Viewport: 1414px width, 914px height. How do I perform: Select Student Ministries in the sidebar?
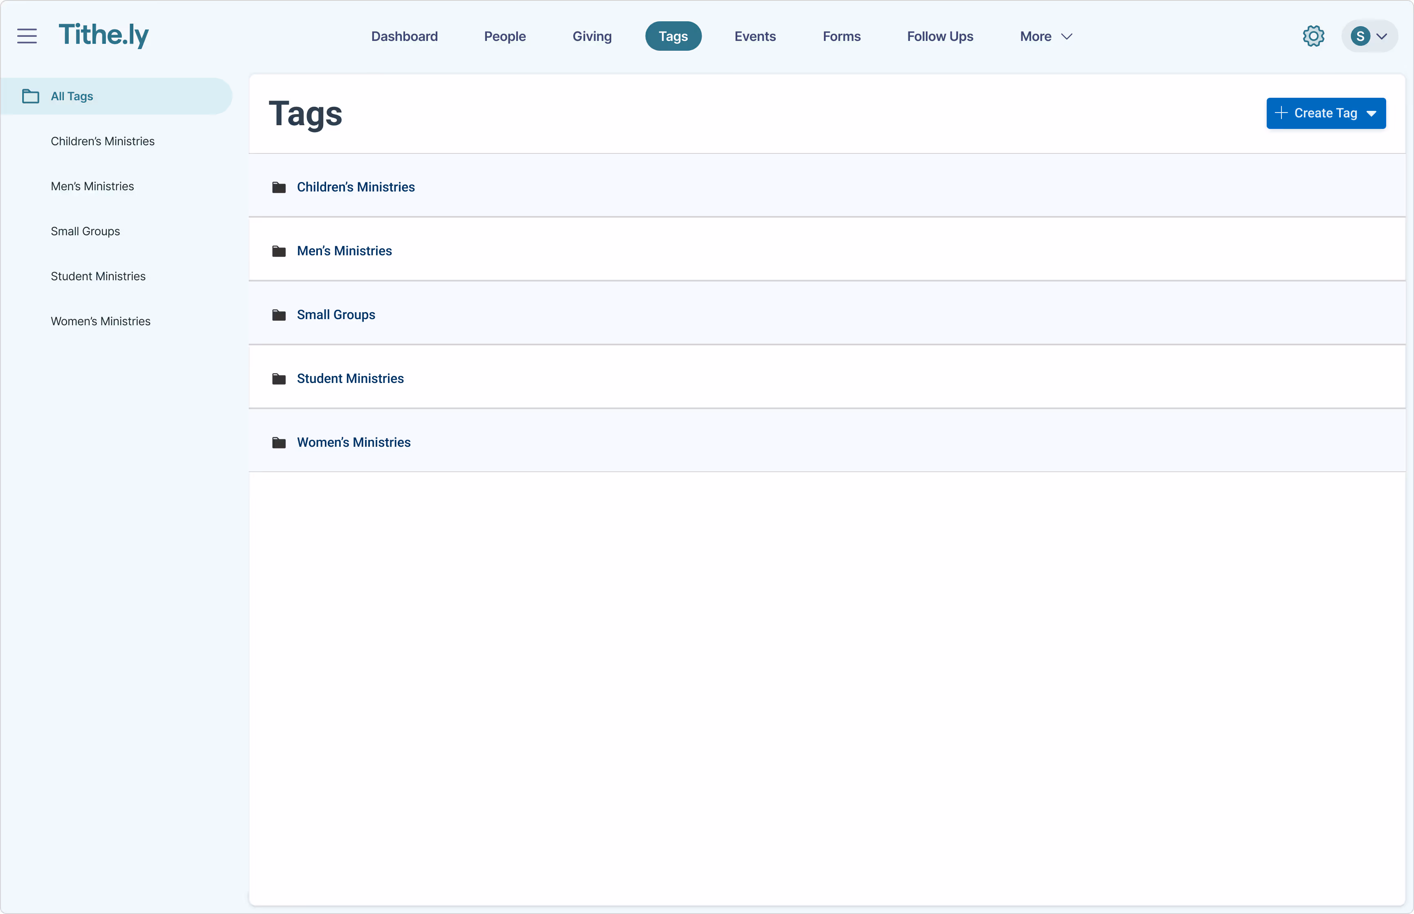tap(98, 276)
